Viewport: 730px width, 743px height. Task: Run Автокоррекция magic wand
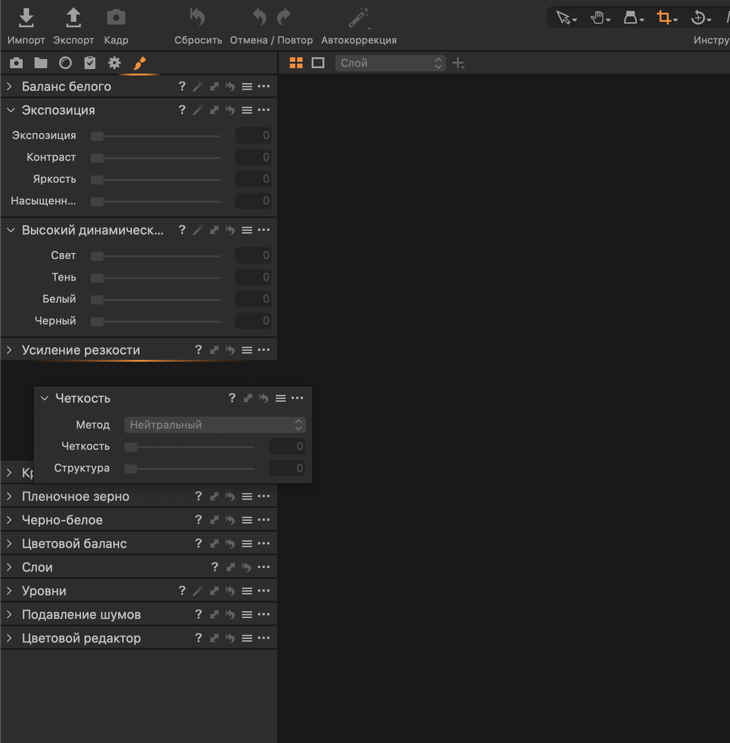tap(359, 18)
